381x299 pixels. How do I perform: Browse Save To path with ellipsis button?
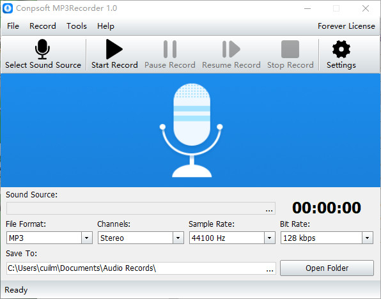click(x=270, y=268)
